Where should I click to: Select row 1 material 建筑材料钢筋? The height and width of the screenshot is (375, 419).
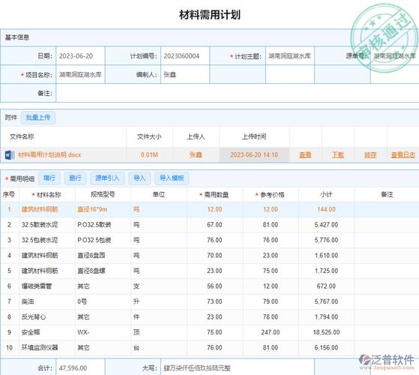[40, 209]
